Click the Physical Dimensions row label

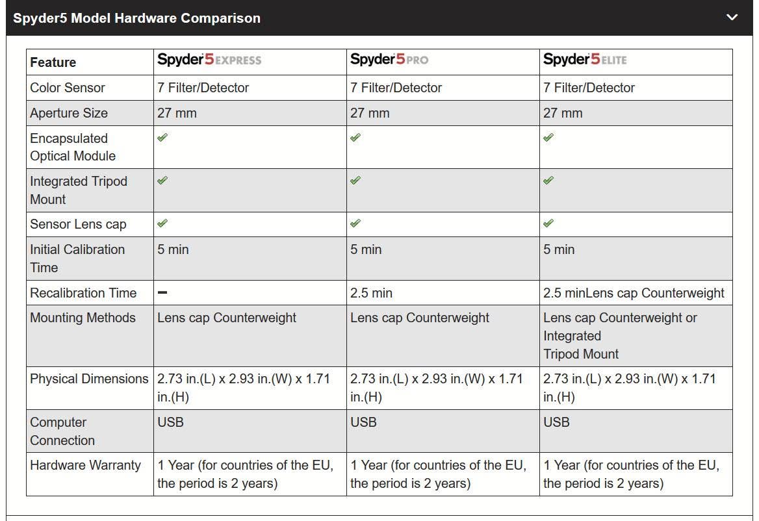click(x=89, y=379)
